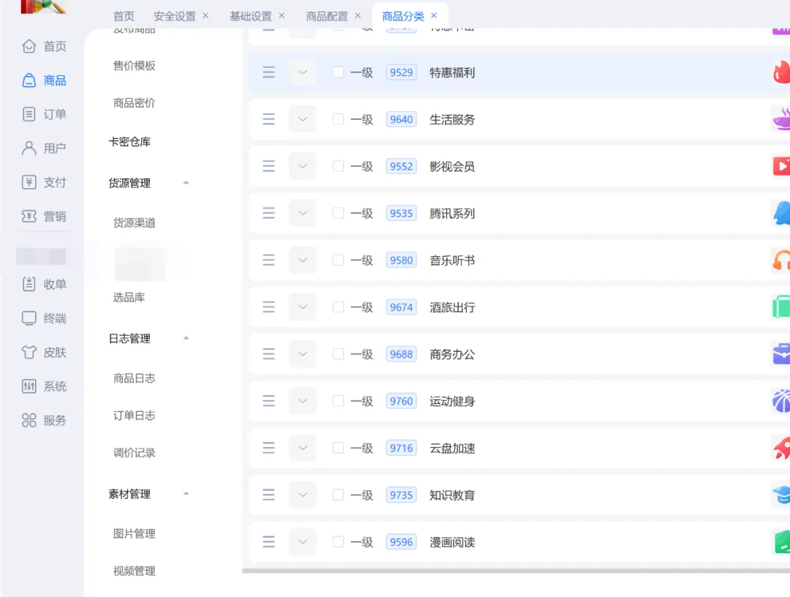Expand the 漫画阅读 row chevron
Image resolution: width=790 pixels, height=597 pixels.
(302, 542)
